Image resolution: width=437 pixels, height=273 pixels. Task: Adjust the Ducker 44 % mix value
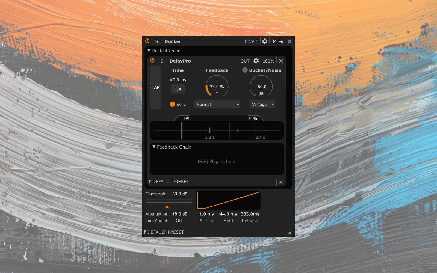277,41
